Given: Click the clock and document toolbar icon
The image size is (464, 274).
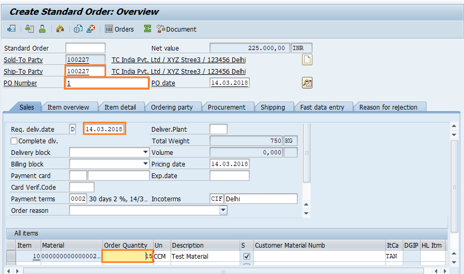Looking at the screenshot, I should coord(78,29).
